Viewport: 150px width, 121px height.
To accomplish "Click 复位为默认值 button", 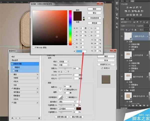I will click(x=77, y=117).
